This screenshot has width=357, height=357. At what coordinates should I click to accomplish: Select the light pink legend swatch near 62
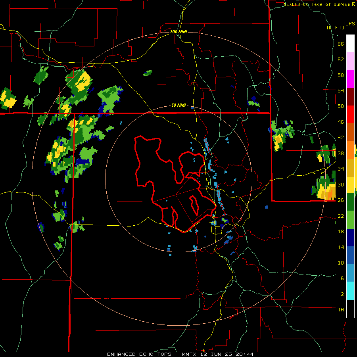click(x=350, y=61)
